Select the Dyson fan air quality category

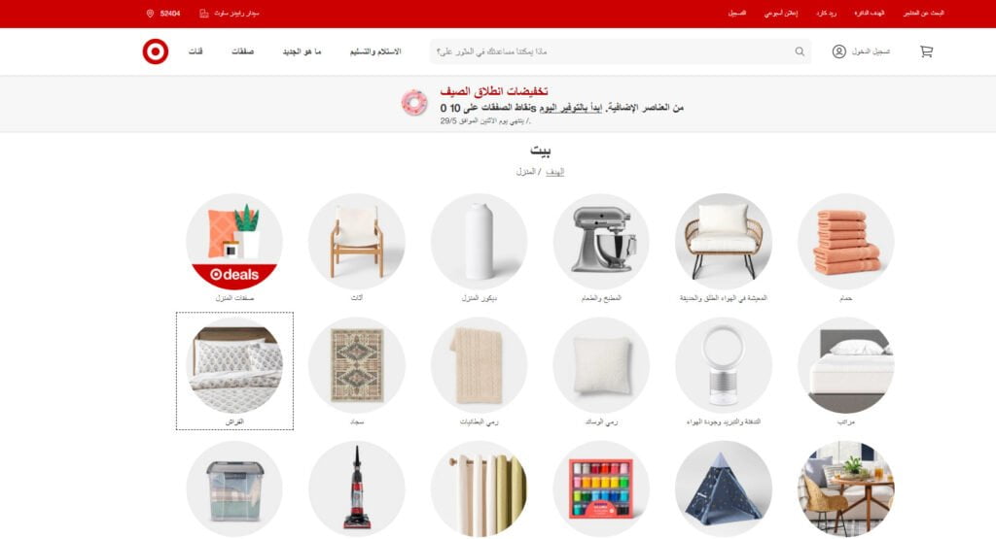tap(724, 366)
